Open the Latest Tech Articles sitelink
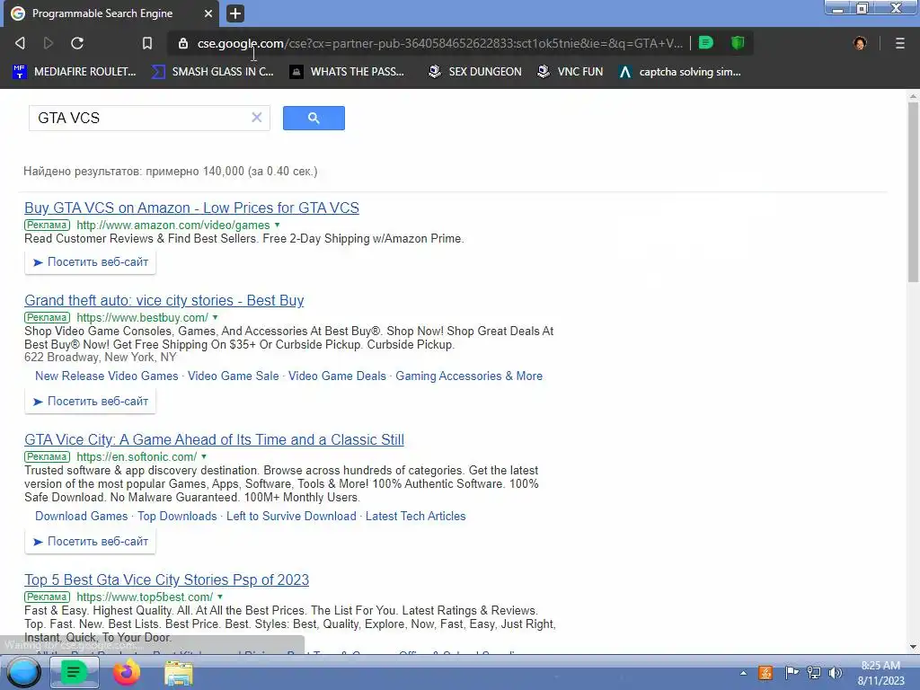The image size is (920, 690). (416, 517)
